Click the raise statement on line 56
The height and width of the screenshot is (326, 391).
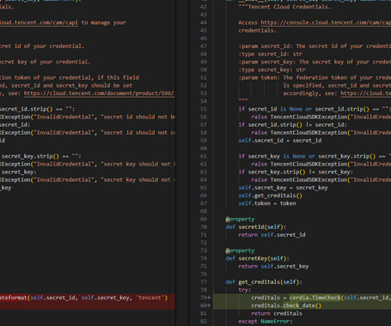coord(321,117)
